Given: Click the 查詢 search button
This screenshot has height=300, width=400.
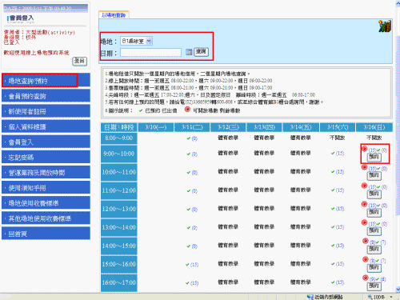Looking at the screenshot, I should tap(201, 51).
